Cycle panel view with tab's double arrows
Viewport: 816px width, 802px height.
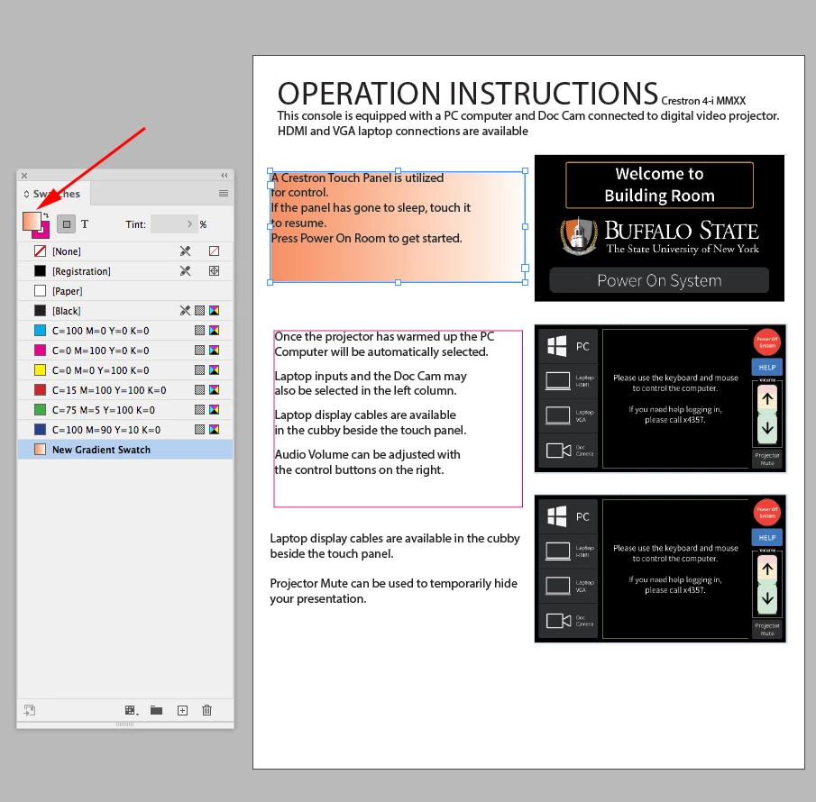(26, 194)
